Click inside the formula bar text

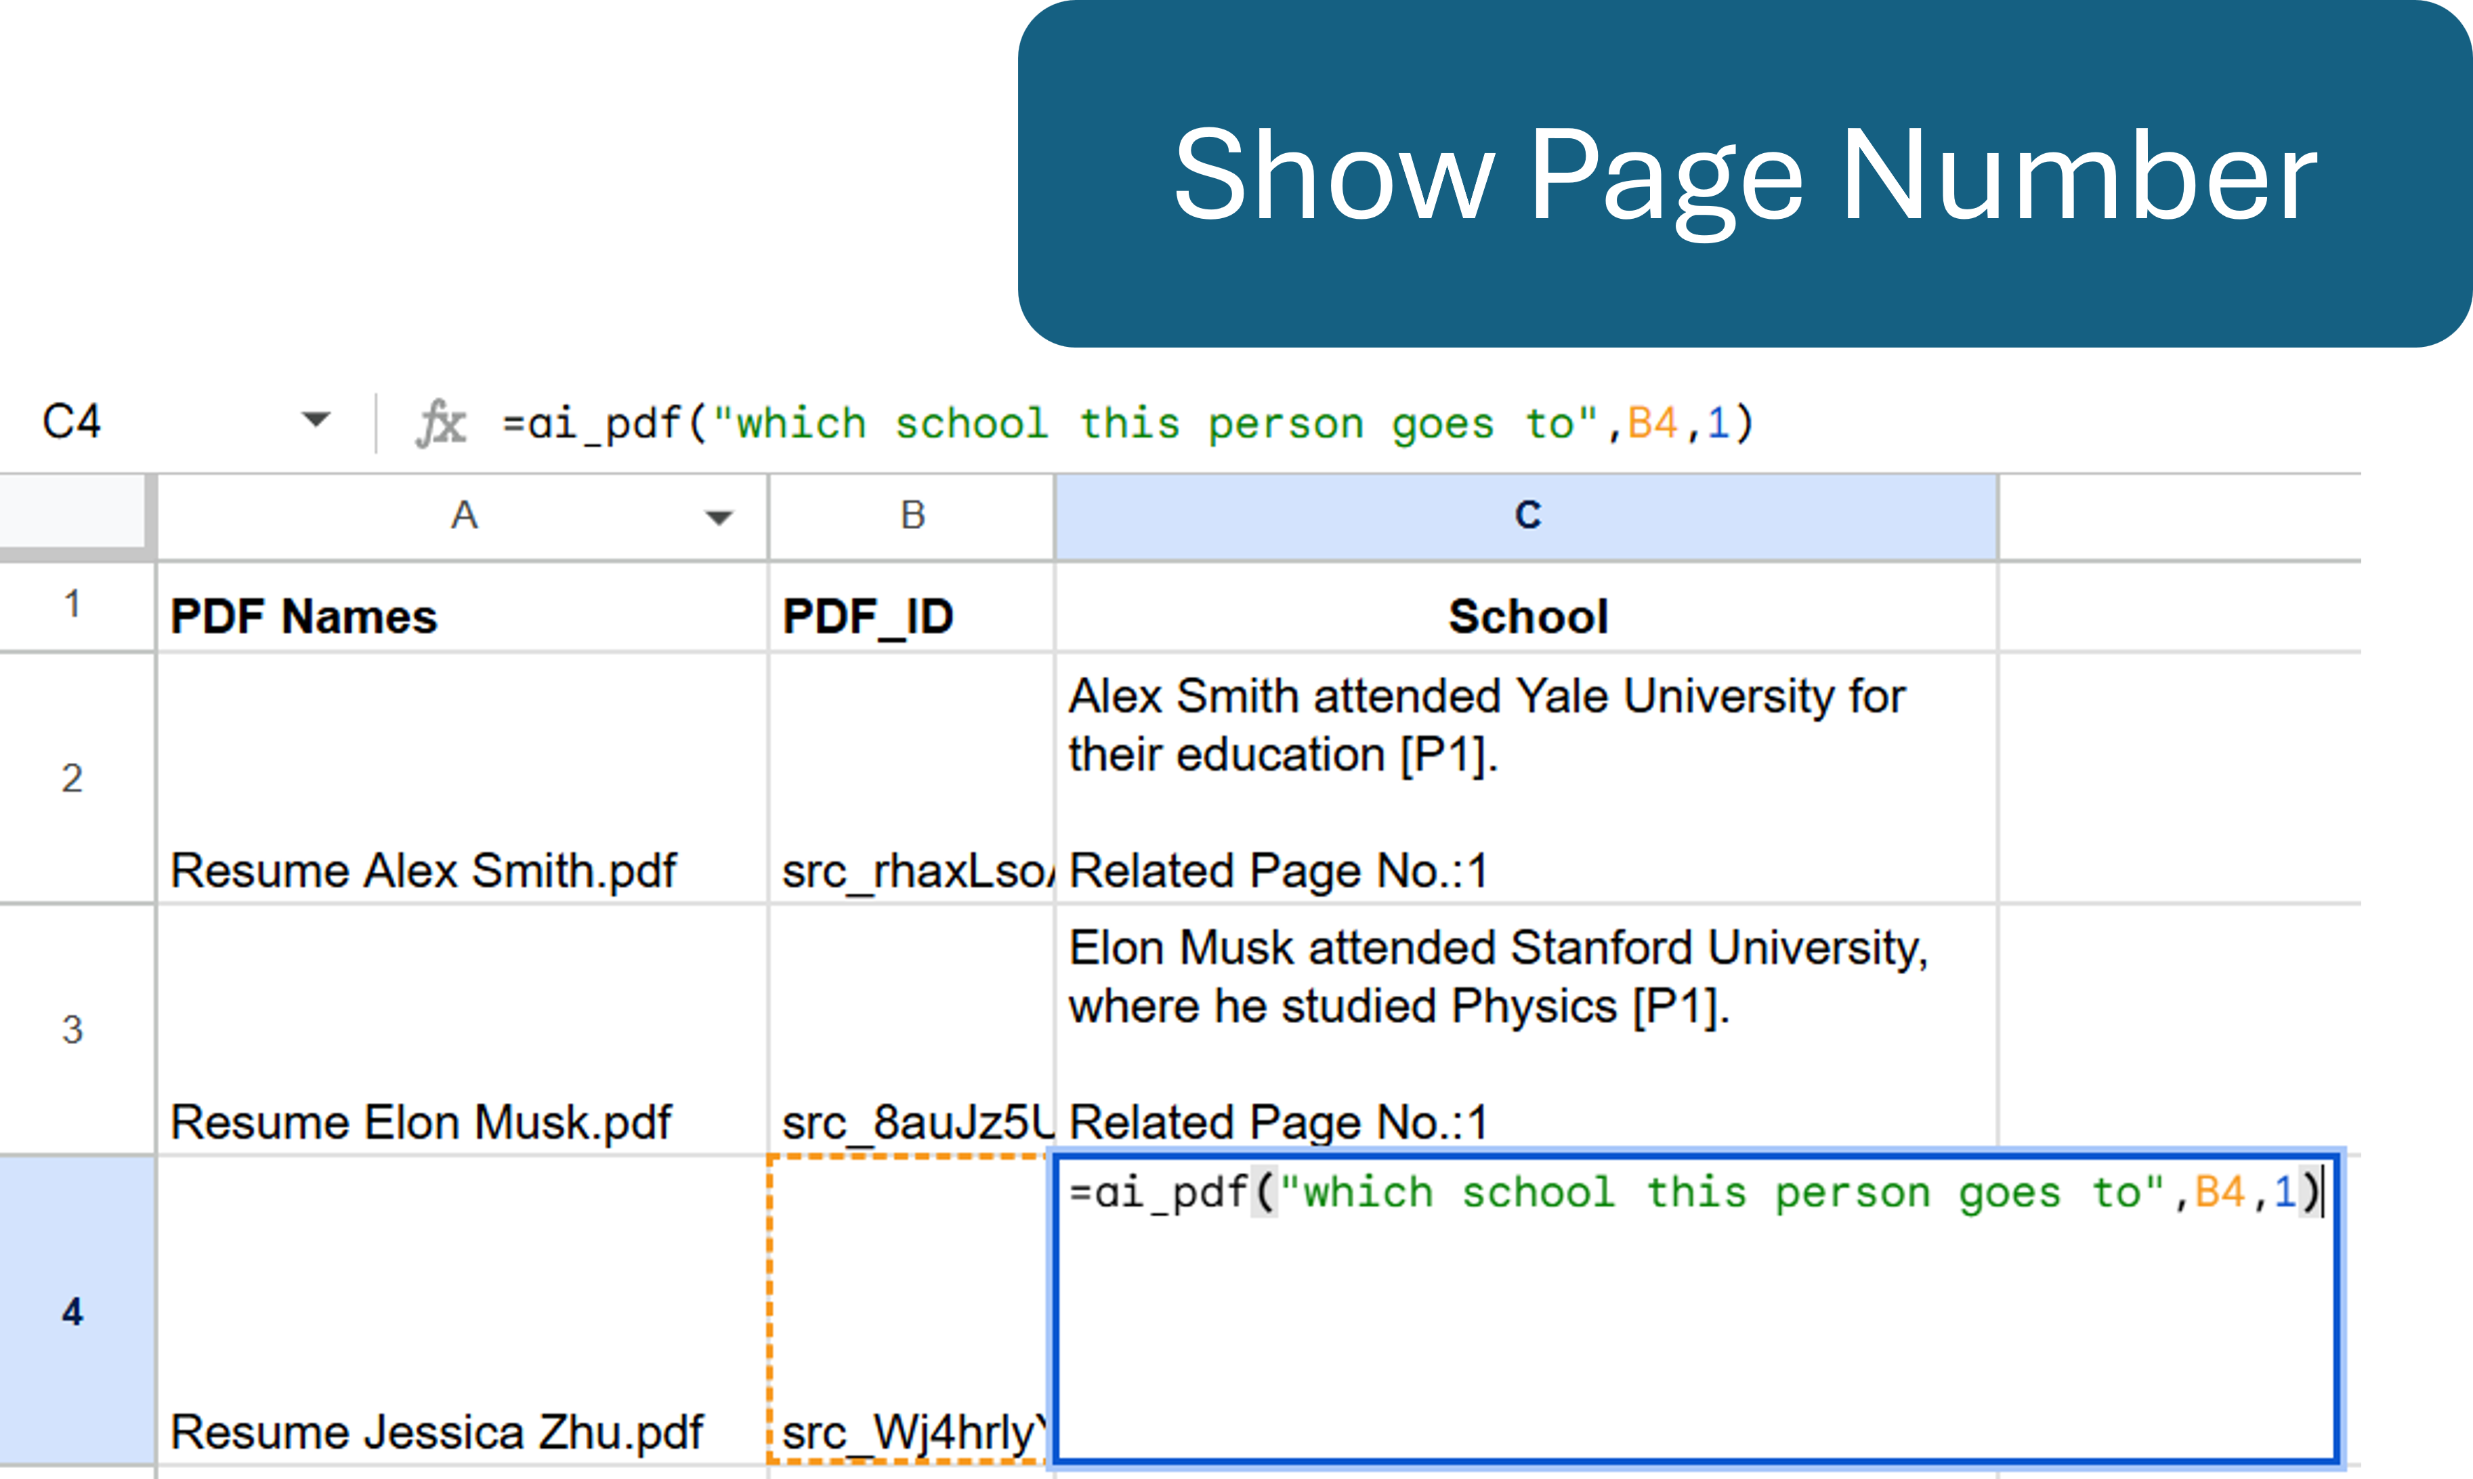(x=1126, y=423)
